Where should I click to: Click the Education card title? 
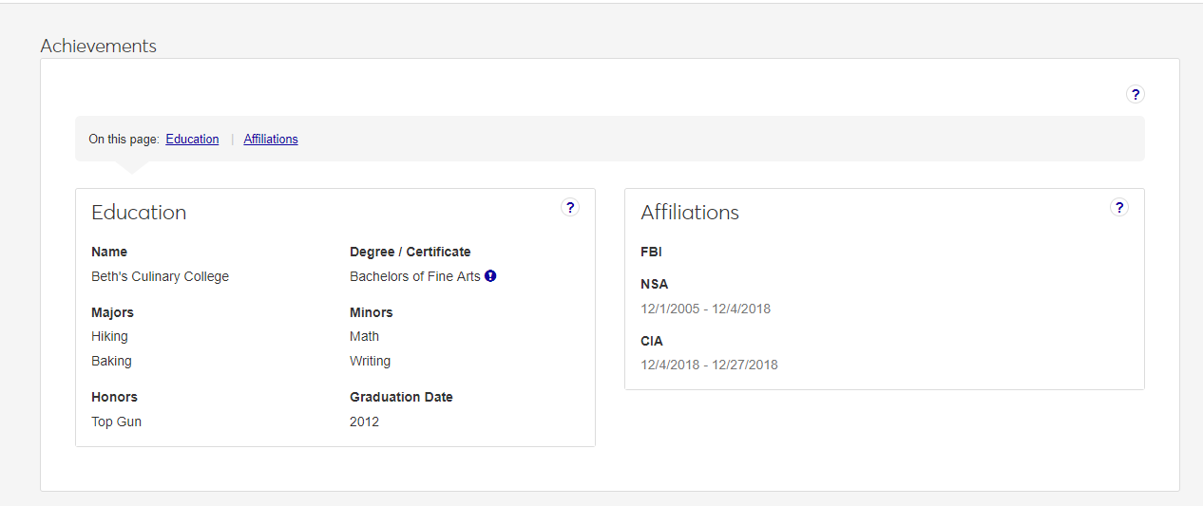[139, 213]
